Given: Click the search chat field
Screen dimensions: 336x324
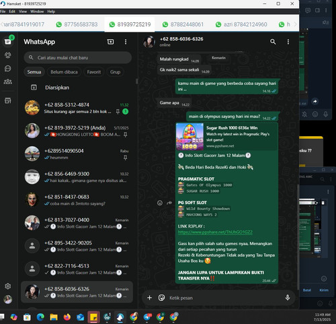Looking at the screenshot, I should point(78,58).
